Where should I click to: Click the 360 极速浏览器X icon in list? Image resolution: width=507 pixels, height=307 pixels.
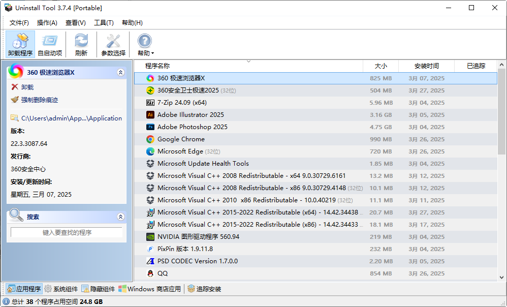[x=150, y=78]
